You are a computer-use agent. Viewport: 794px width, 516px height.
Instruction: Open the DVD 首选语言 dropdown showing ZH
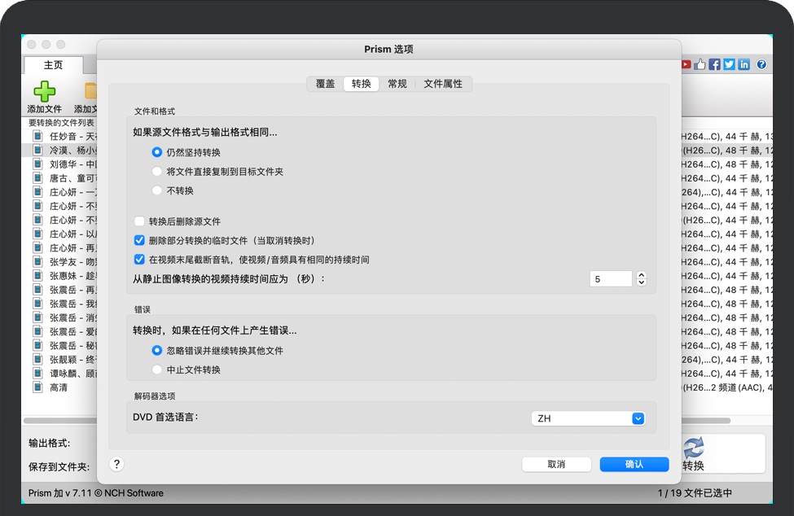pyautogui.click(x=588, y=418)
